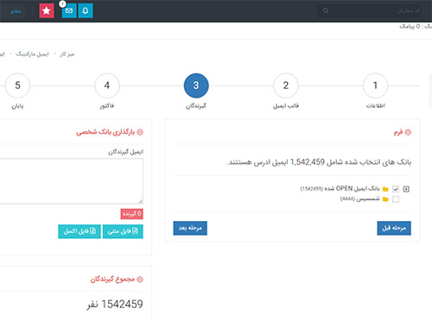432x321 pixels.
Task: Click the ایمیل مارکتینگ breadcrumb link
Action: coord(32,54)
